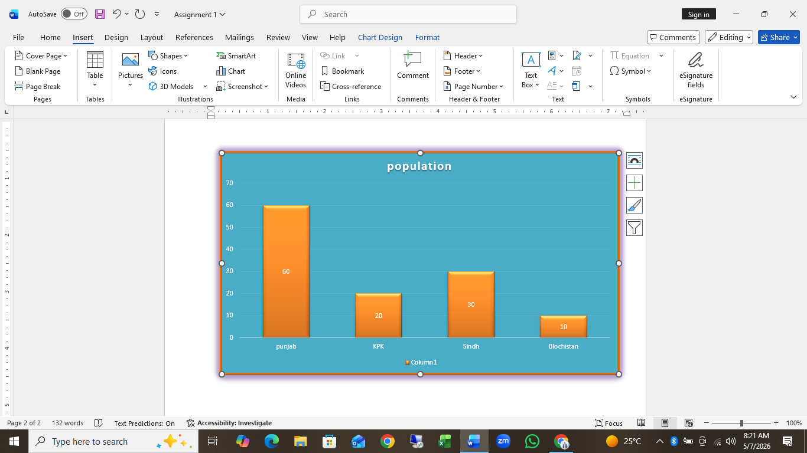
Task: Insert a Bookmark
Action: pyautogui.click(x=343, y=71)
